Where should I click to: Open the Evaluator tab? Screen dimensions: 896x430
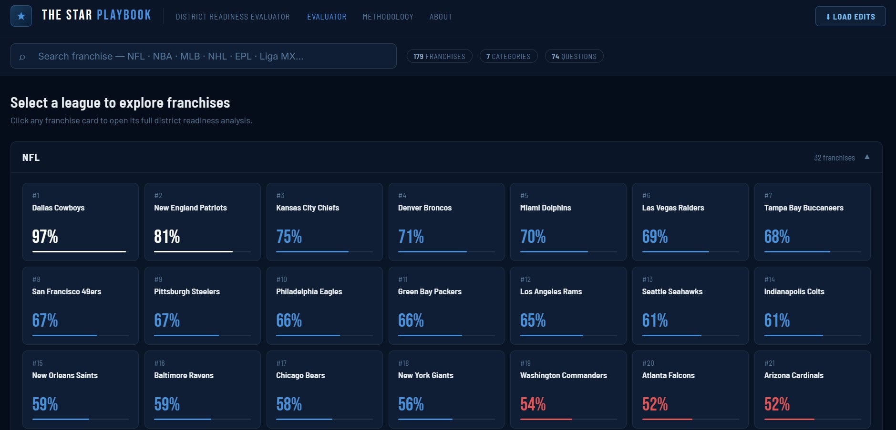(327, 17)
